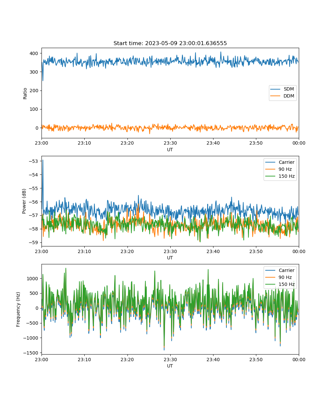Click the 23:00 tick under the Frequency plot
The width and height of the screenshot is (332, 398).
41,359
